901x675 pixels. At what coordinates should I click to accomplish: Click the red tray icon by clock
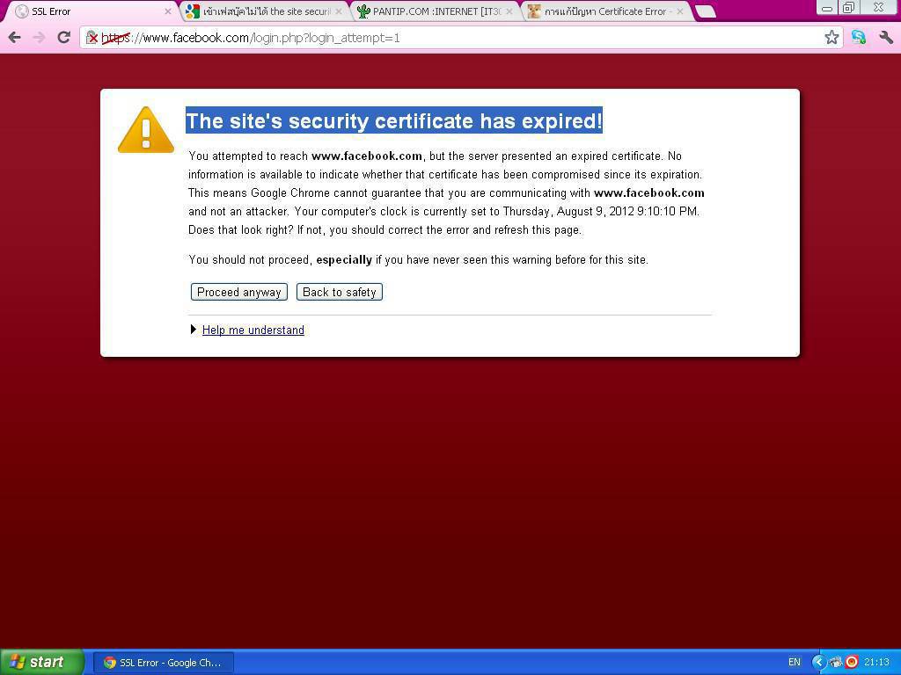(851, 662)
